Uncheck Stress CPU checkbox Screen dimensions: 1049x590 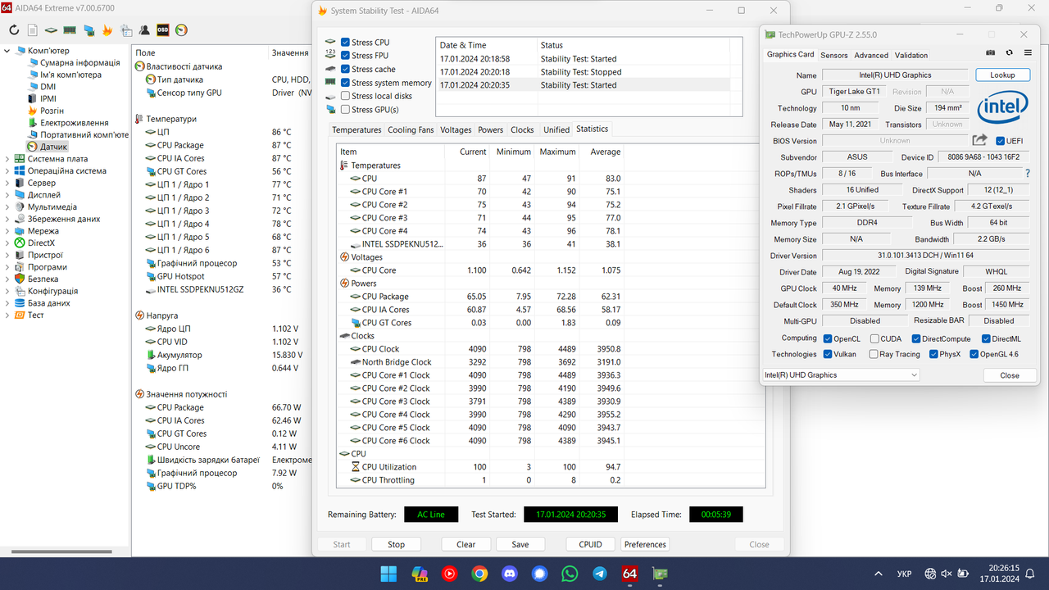(345, 43)
